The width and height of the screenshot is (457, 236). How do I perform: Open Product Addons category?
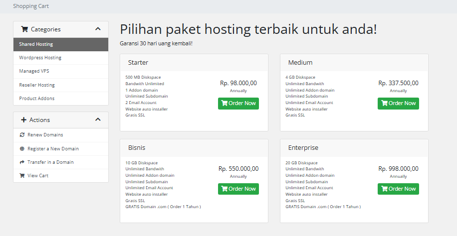[37, 99]
